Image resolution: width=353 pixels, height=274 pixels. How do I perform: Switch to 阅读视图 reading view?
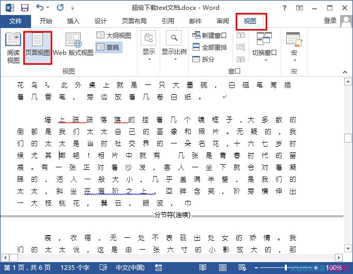(13, 48)
